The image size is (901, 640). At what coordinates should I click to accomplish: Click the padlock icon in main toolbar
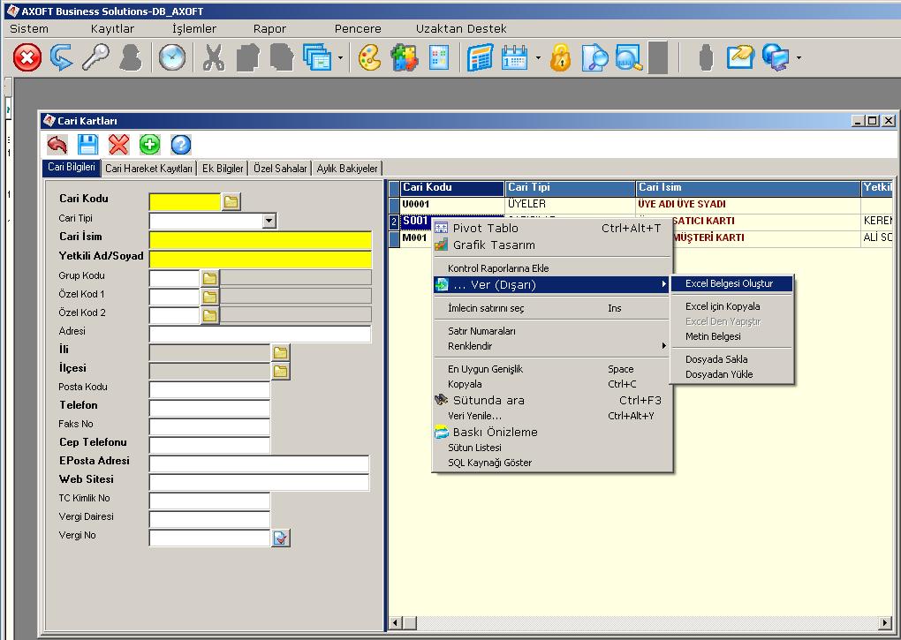click(x=561, y=59)
